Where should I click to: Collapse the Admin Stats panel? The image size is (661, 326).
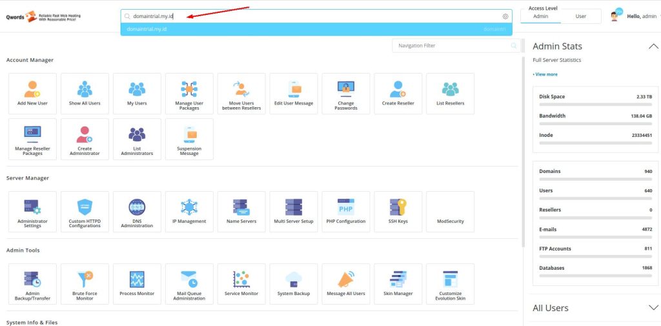[653, 46]
